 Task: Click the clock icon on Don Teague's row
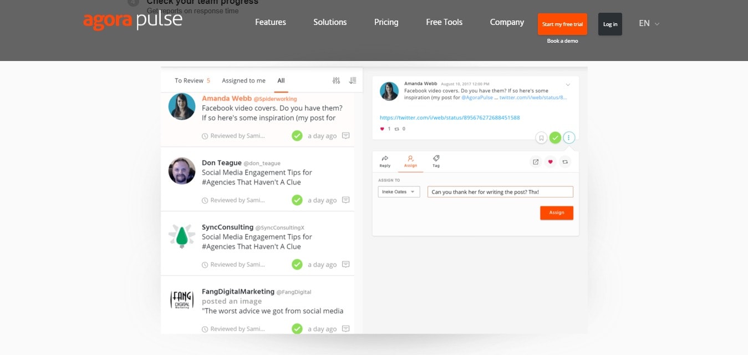[205, 200]
